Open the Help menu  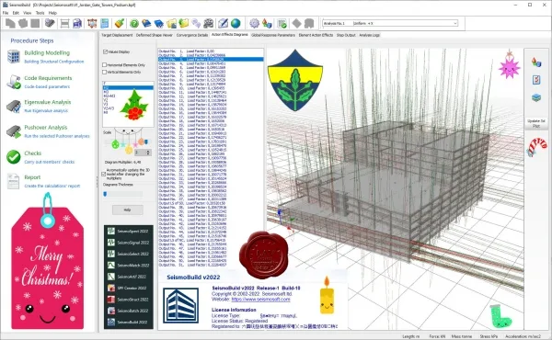point(52,13)
